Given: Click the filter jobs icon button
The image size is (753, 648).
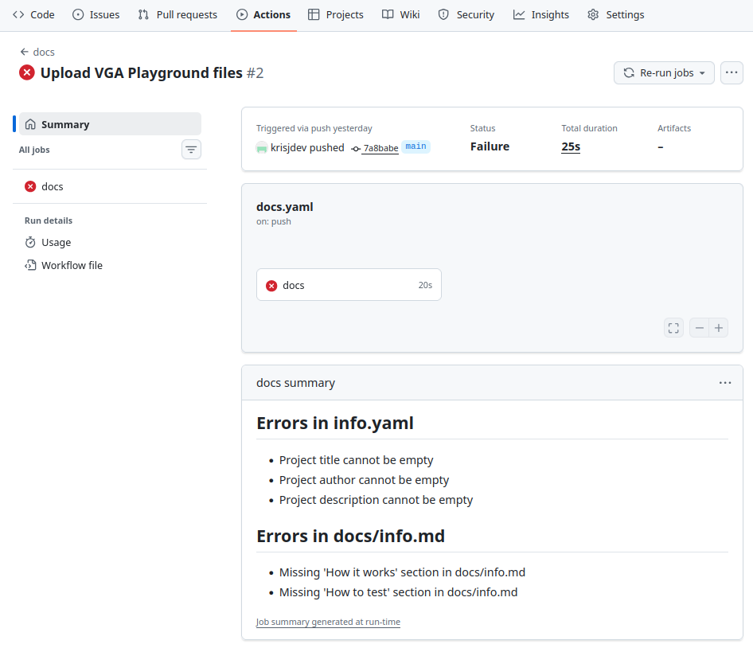Looking at the screenshot, I should (x=191, y=150).
